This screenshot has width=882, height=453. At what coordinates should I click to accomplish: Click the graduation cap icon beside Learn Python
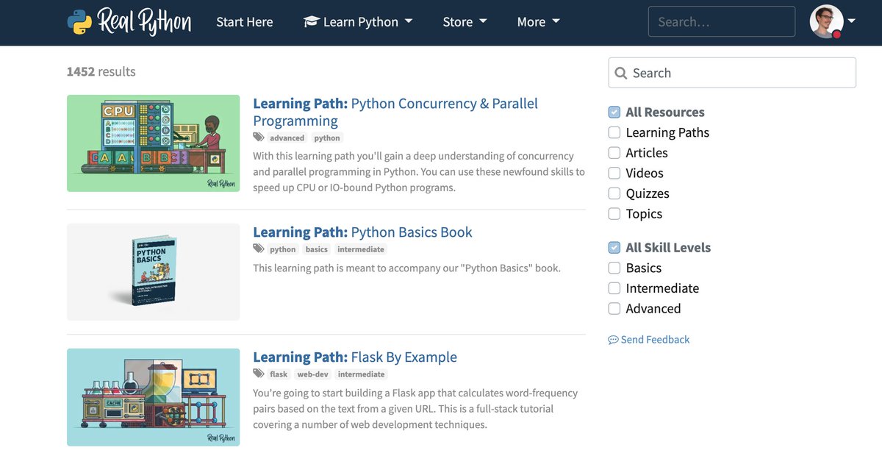point(311,22)
